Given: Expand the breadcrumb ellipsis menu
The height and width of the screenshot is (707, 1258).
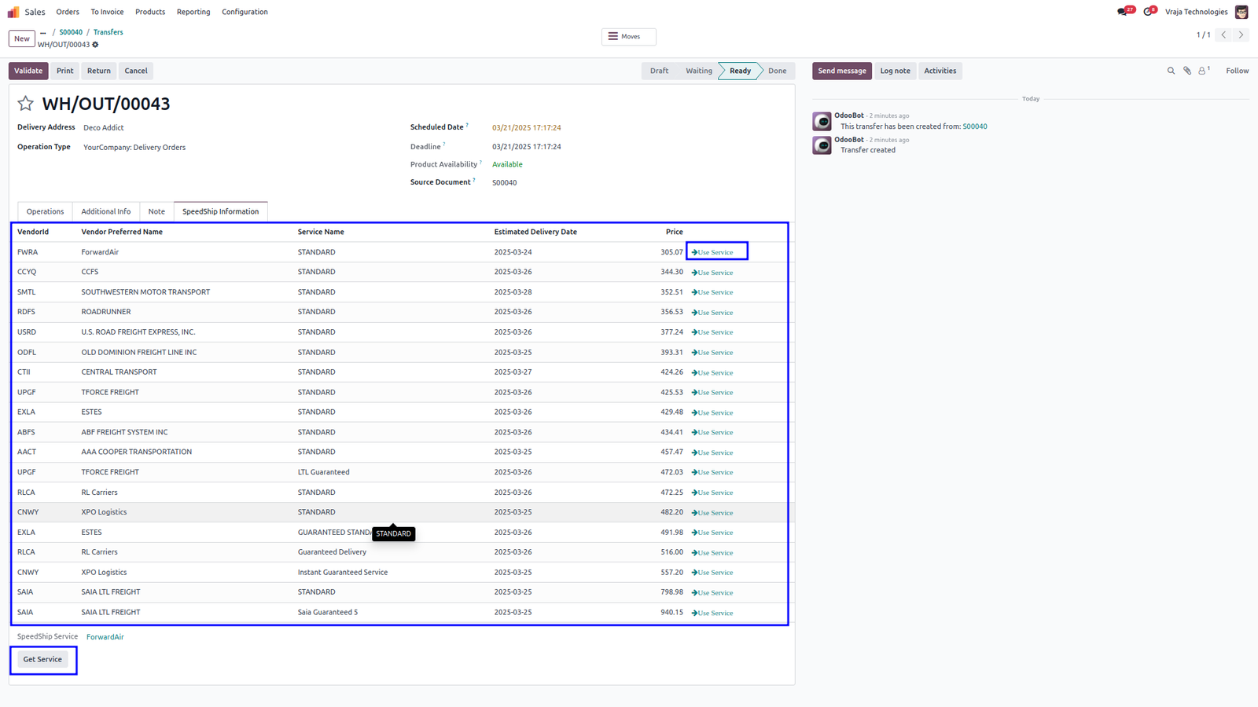Looking at the screenshot, I should pyautogui.click(x=43, y=33).
